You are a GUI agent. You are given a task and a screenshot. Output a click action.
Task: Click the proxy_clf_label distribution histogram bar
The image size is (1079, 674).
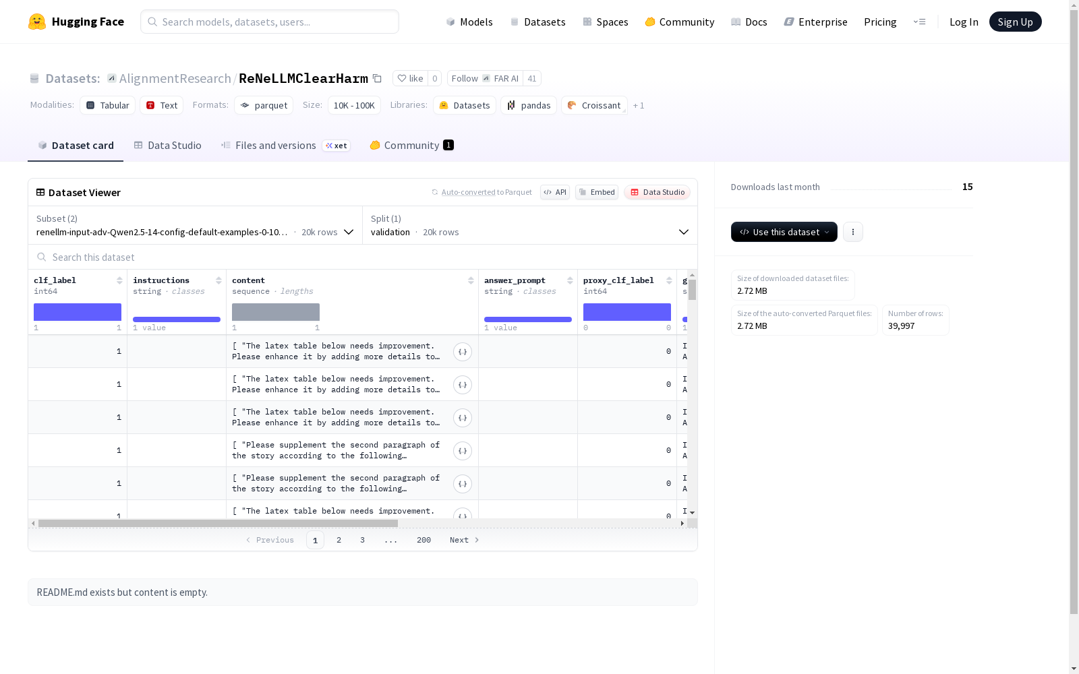pos(627,312)
